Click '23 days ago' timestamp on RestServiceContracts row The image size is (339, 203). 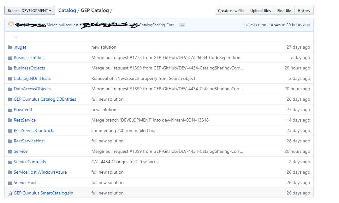click(298, 130)
